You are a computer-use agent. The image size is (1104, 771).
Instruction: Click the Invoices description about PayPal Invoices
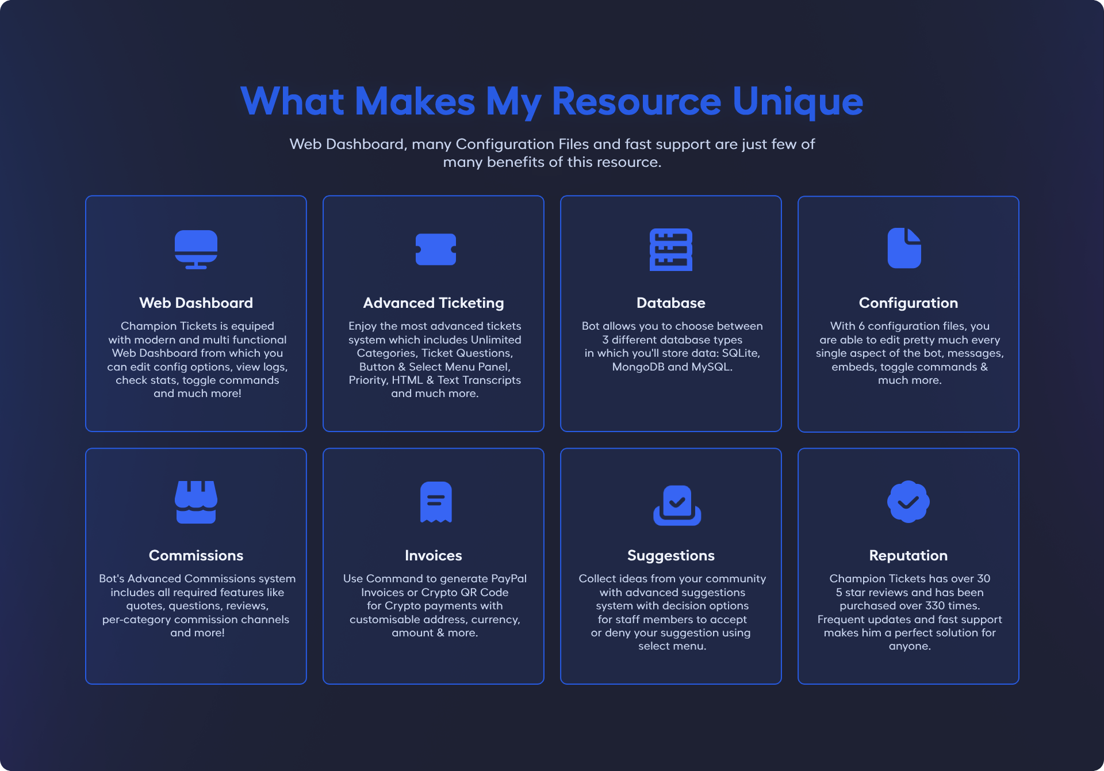[435, 605]
